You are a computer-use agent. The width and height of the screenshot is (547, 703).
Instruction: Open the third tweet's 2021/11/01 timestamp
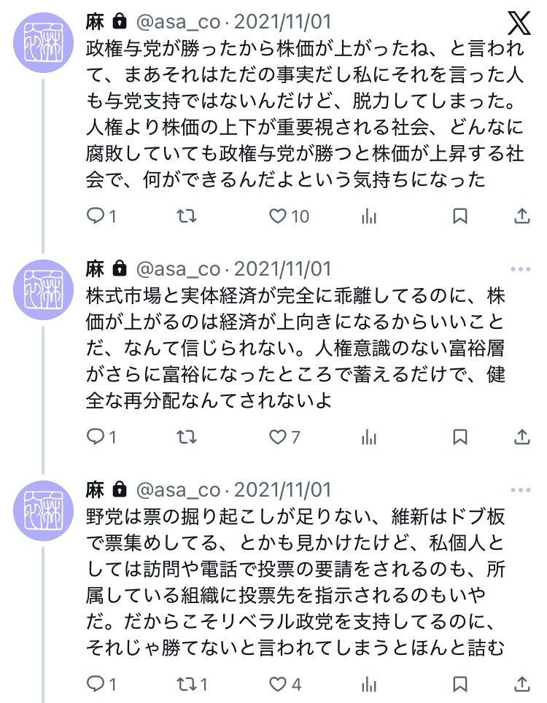[x=282, y=489]
